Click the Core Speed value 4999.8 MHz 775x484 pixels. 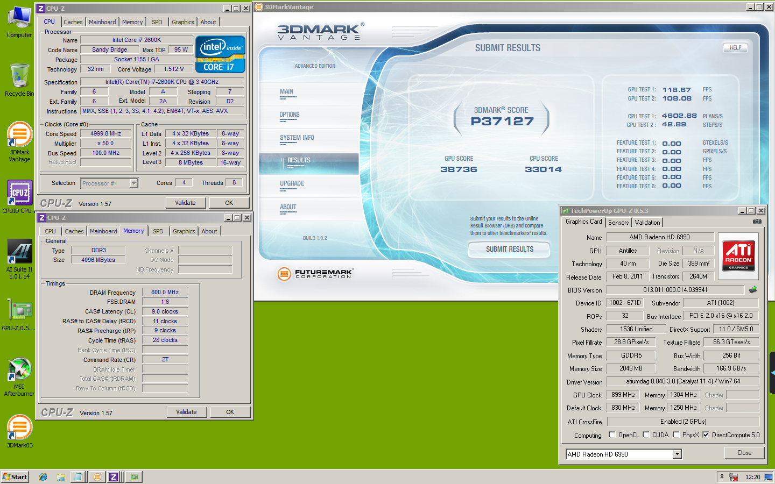(x=105, y=134)
